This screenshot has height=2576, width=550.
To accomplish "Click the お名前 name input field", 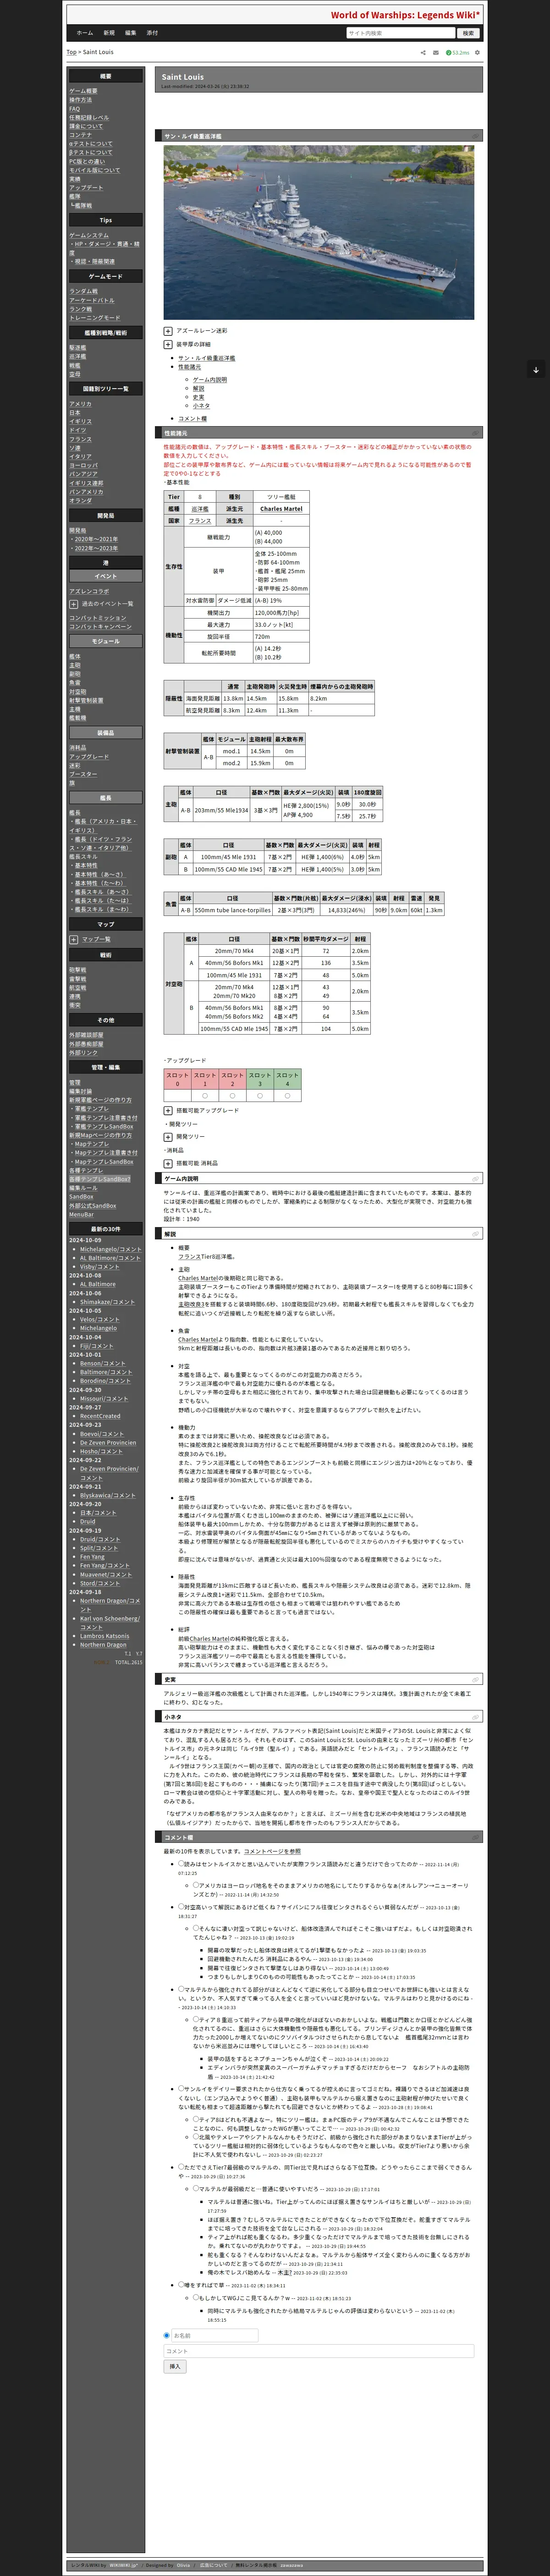I will [x=215, y=2336].
